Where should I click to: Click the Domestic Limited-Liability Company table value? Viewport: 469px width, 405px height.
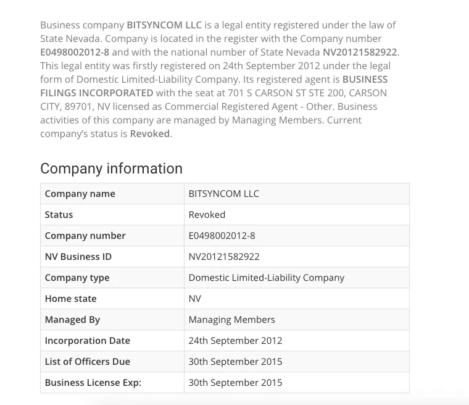(267, 278)
